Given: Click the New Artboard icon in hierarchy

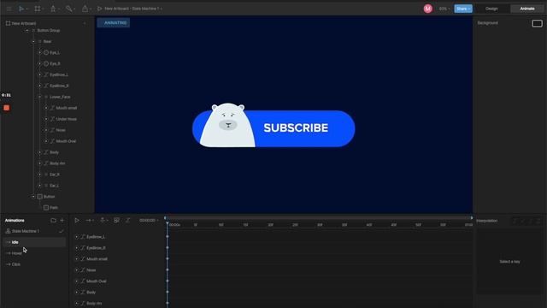Looking at the screenshot, I should (8, 23).
